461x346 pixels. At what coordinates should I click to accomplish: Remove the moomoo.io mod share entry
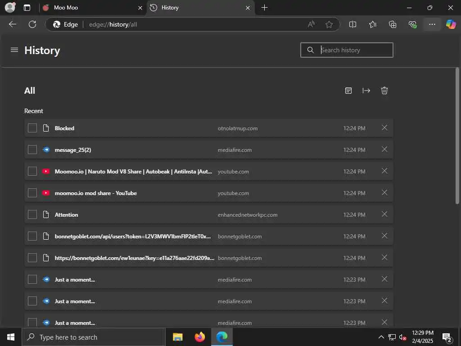tap(384, 193)
